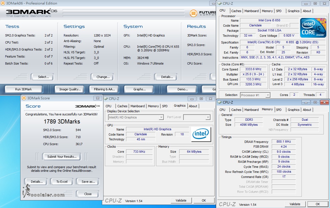Click Submit Your Results... button

(62, 157)
